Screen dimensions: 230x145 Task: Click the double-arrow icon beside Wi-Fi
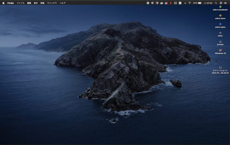tap(185, 3)
